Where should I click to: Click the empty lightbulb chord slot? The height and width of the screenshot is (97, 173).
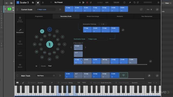pos(124,75)
